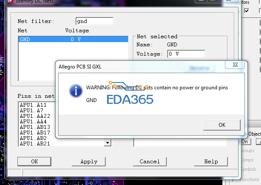Select pin APU1.A11 in the pins list
Screen dimensions: 261x185
click(x=33, y=105)
